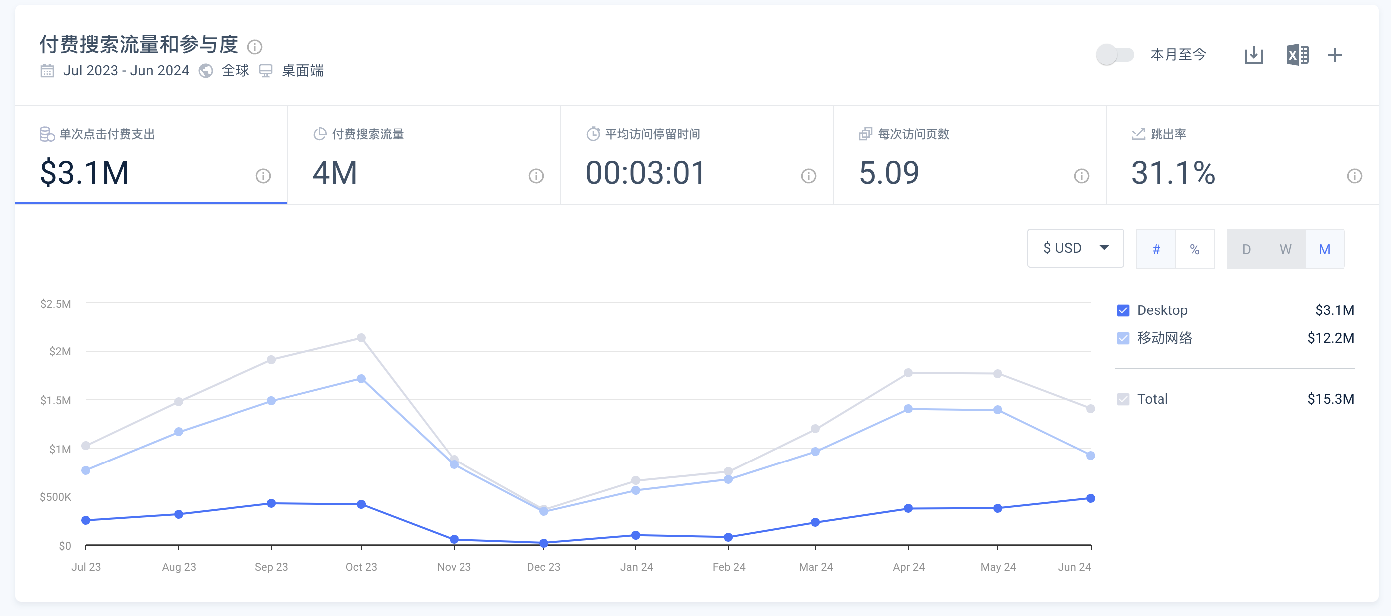1391x616 pixels.
Task: Uncheck the 移动网络 series checkbox
Action: [x=1123, y=338]
